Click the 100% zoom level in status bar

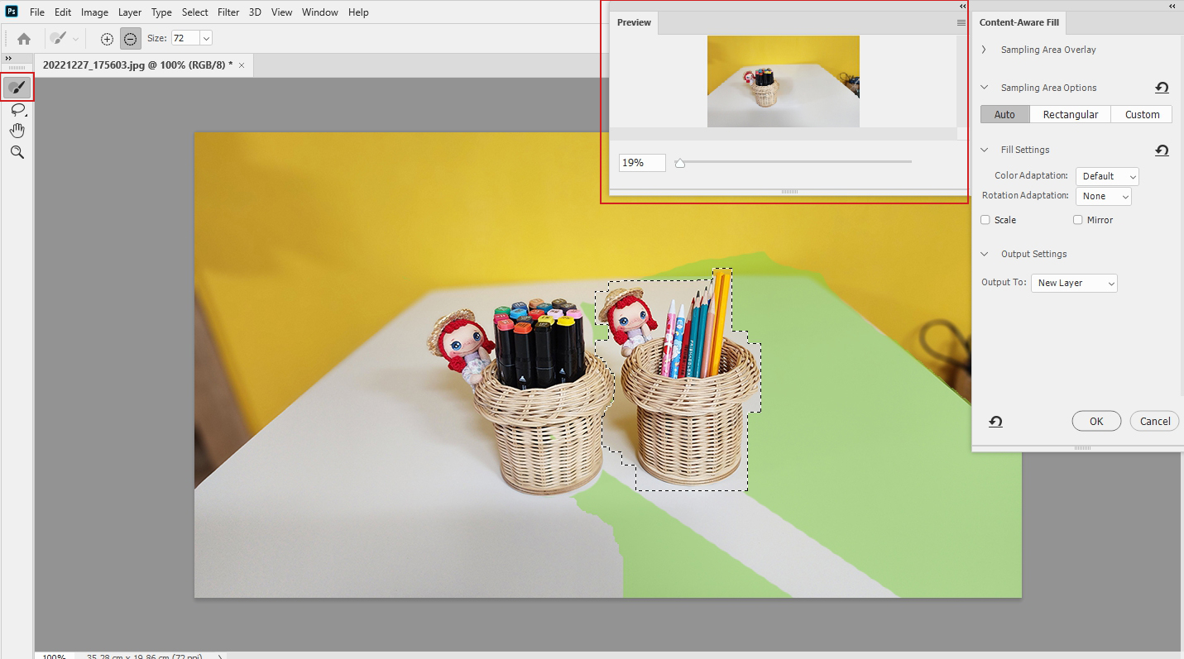pyautogui.click(x=55, y=656)
